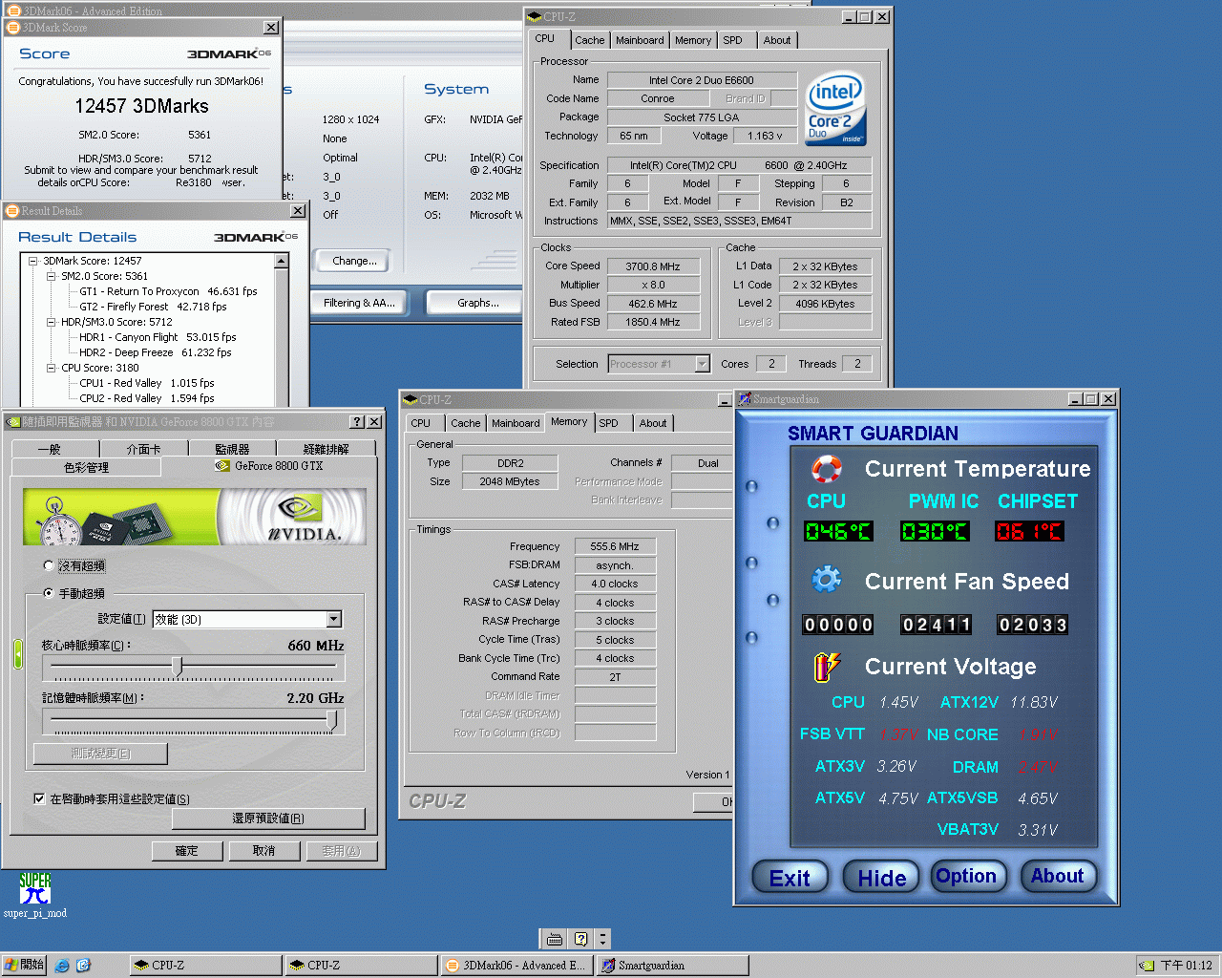Viewport: 1222px width, 978px height.
Task: Open the About tab in upper CPU-Z
Action: click(777, 40)
